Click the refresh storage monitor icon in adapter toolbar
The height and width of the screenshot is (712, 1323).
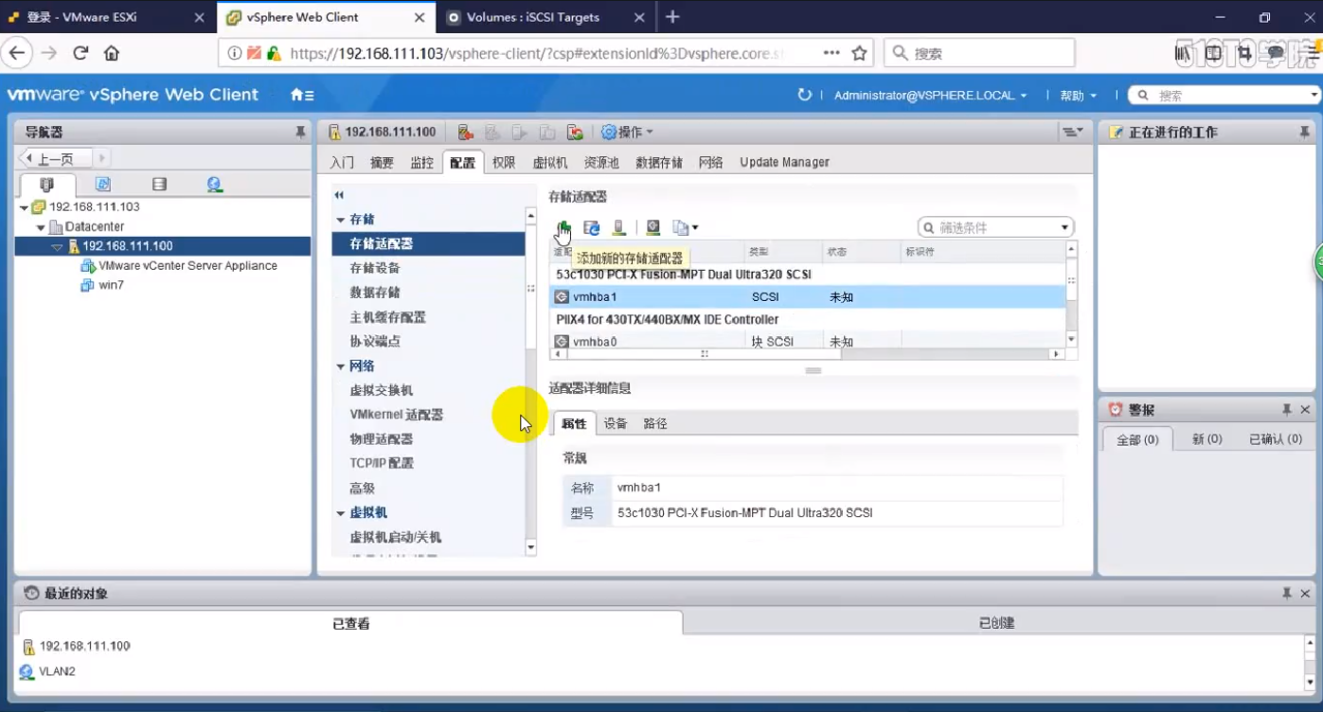click(653, 227)
